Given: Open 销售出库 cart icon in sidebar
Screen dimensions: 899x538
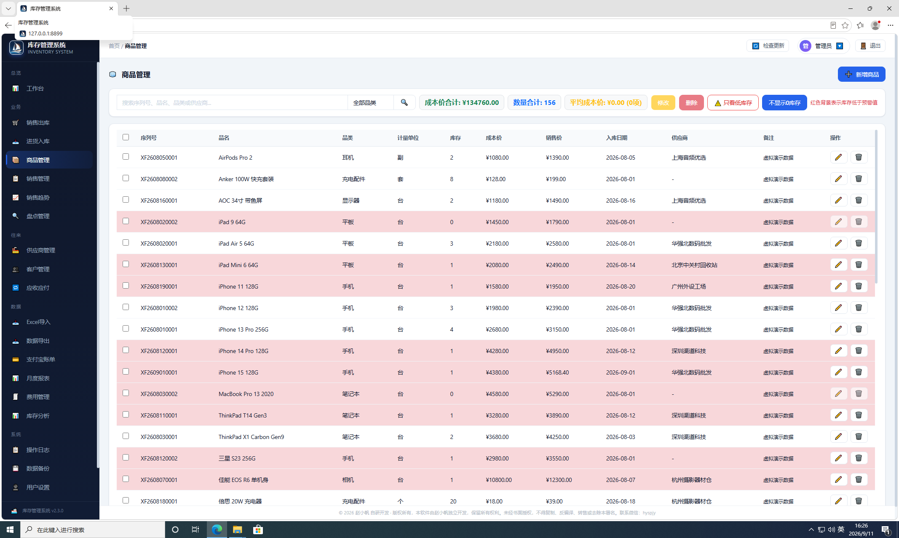Looking at the screenshot, I should pyautogui.click(x=16, y=123).
